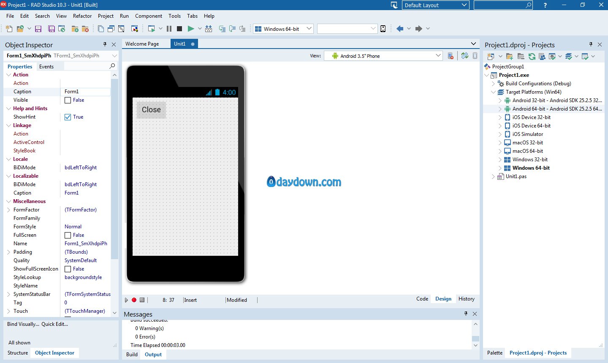Expand the Unit1.pas tree node

click(493, 176)
